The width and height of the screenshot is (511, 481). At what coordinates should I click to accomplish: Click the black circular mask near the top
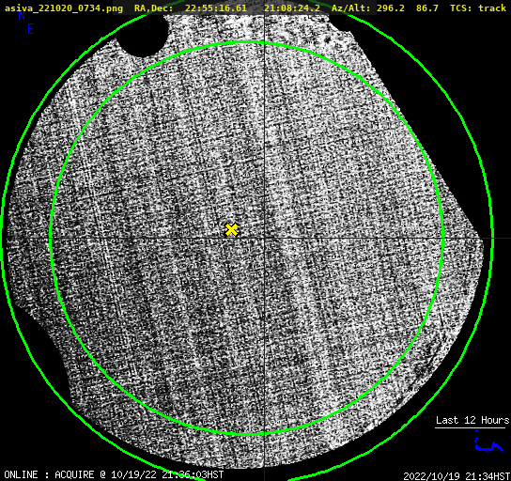[x=142, y=35]
